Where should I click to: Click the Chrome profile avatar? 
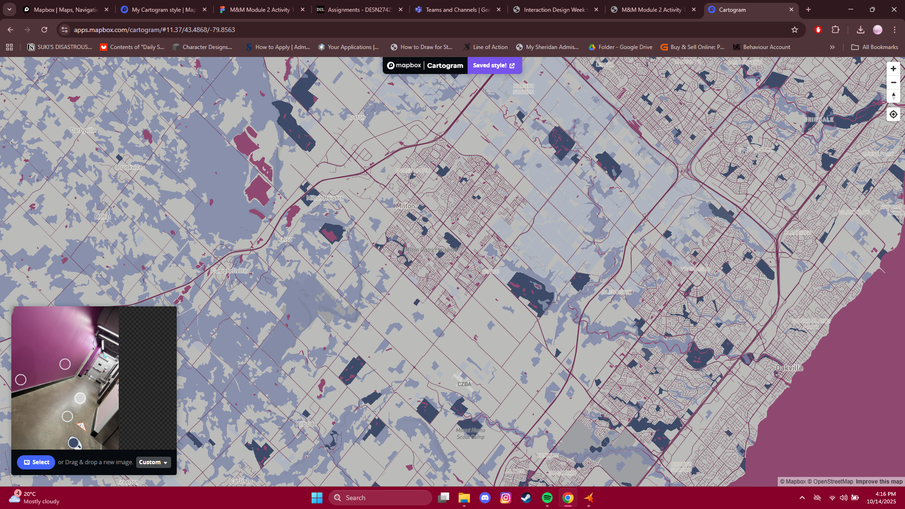pos(877,29)
